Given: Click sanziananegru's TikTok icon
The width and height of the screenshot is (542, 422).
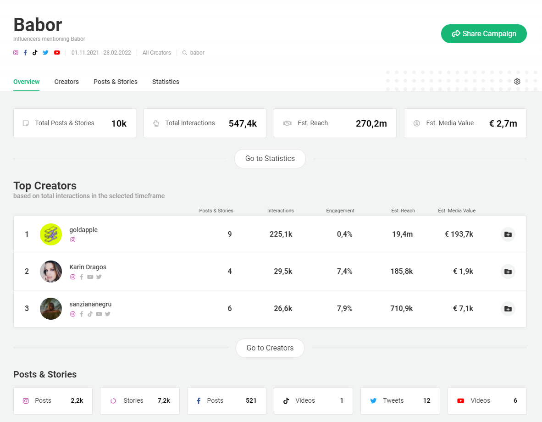Looking at the screenshot, I should click(x=90, y=314).
